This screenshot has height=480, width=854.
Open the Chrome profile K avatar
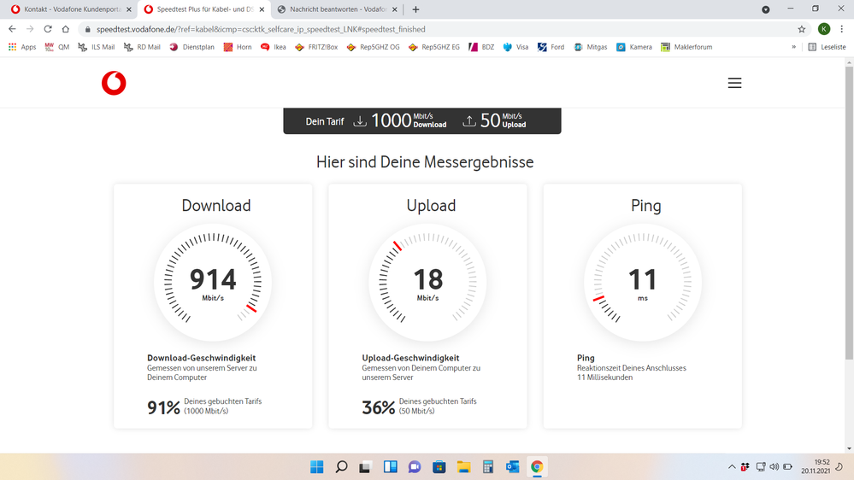tap(824, 29)
